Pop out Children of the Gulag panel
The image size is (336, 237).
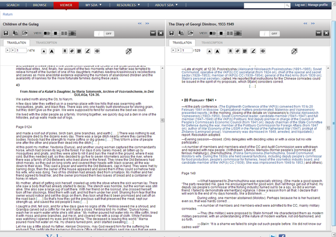pos(129,51)
